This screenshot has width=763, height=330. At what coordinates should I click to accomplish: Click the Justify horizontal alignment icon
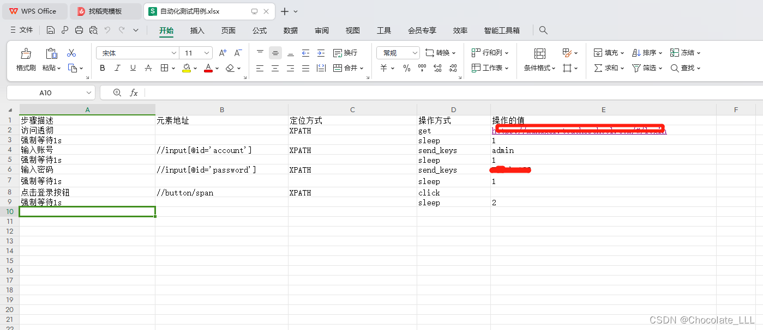tap(306, 68)
